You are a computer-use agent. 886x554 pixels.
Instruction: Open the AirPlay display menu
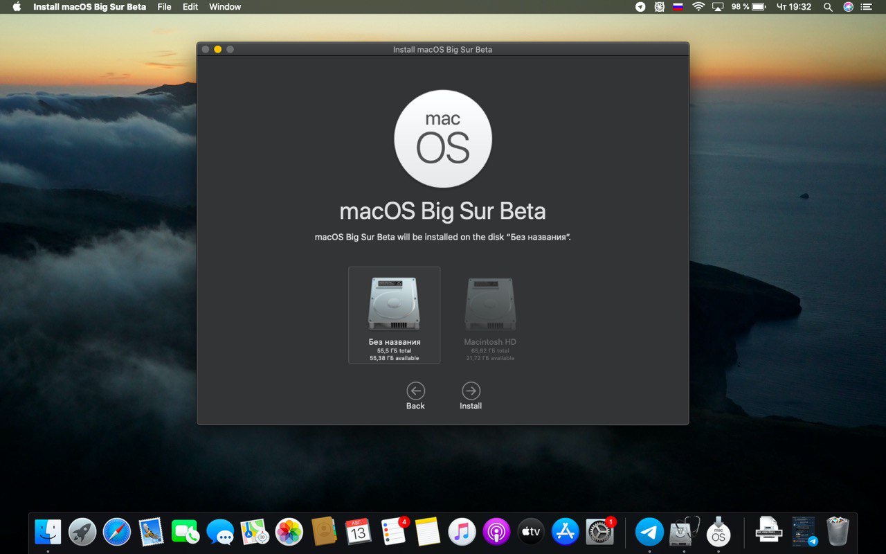coord(718,7)
